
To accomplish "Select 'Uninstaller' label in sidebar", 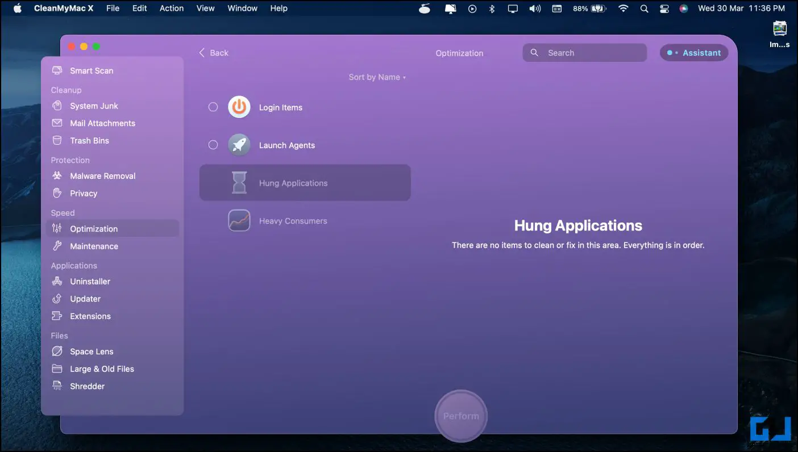I will tap(90, 281).
